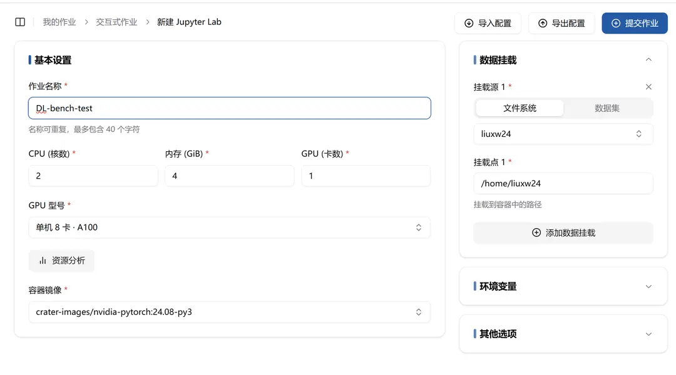Click the 基本设置 heading
The height and width of the screenshot is (375, 676).
[53, 60]
